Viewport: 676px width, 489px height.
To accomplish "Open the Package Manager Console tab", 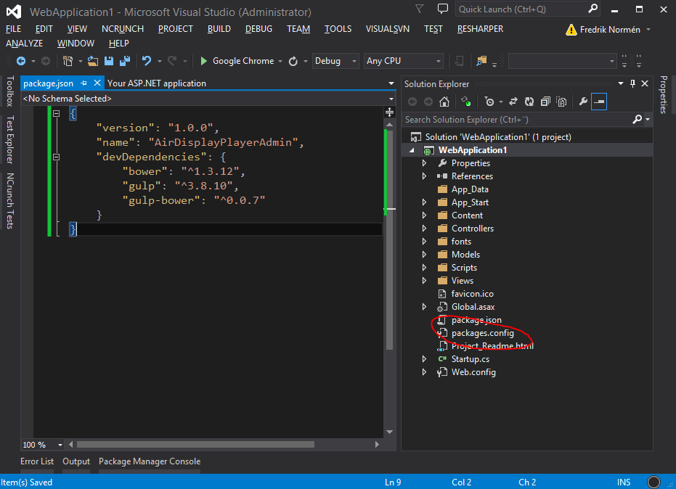I will pos(150,461).
